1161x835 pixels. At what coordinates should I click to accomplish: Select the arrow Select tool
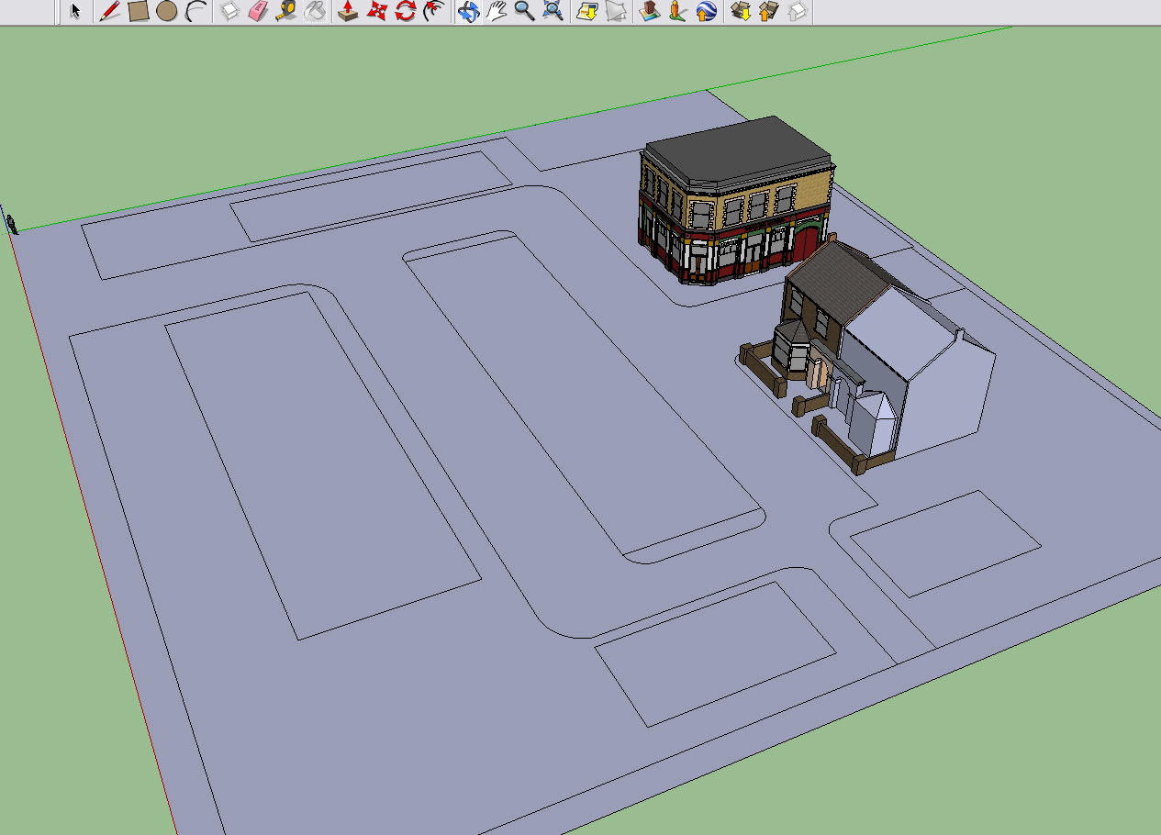tap(75, 11)
